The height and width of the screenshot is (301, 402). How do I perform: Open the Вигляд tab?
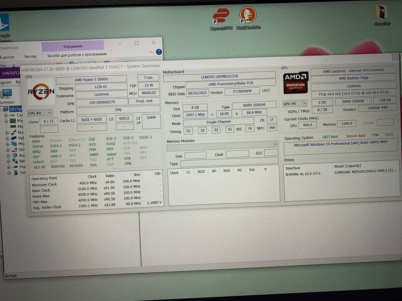coord(30,56)
